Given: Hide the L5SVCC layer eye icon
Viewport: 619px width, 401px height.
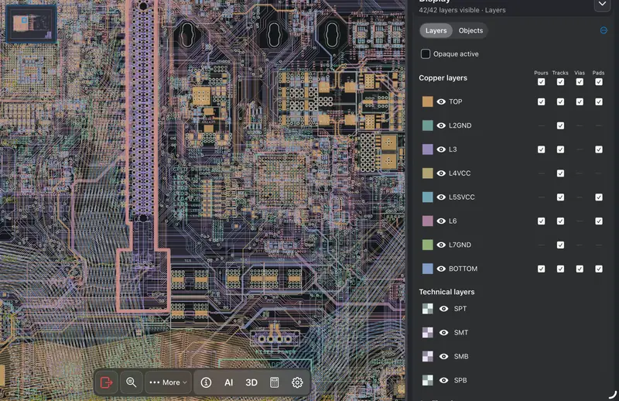Looking at the screenshot, I should point(441,197).
